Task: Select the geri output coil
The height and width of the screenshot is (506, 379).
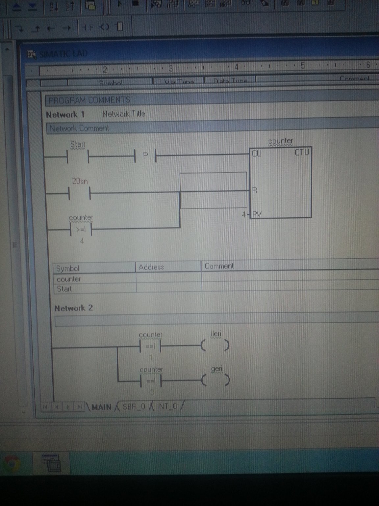Action: click(x=216, y=381)
